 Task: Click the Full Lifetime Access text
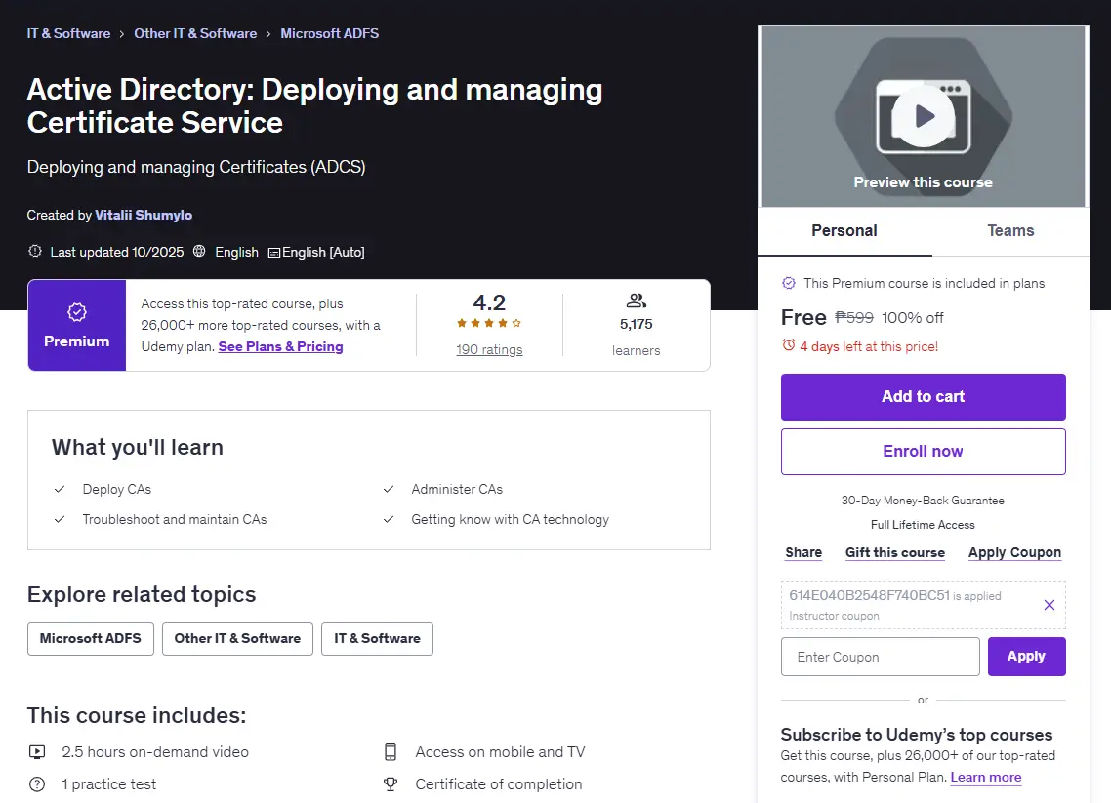click(923, 525)
